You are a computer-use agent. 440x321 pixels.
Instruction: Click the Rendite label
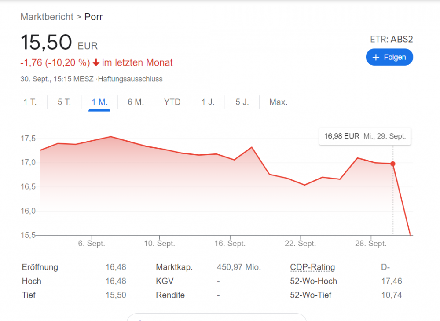(170, 295)
